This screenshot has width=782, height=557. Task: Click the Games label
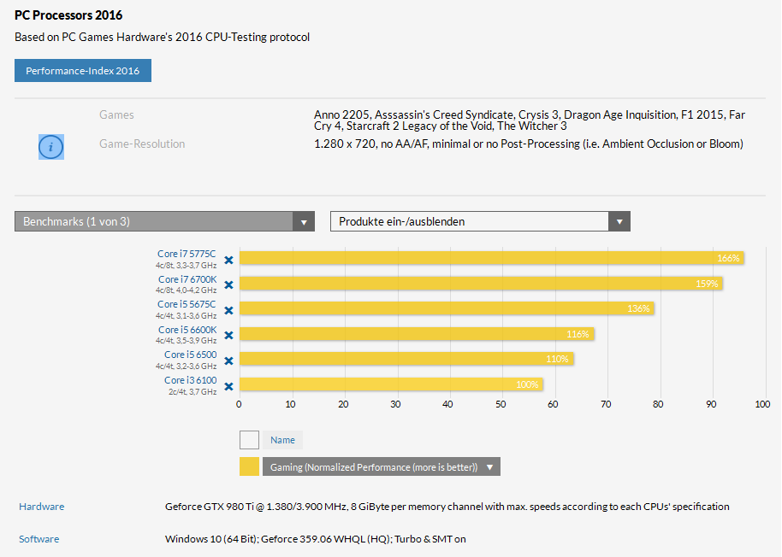click(x=116, y=115)
